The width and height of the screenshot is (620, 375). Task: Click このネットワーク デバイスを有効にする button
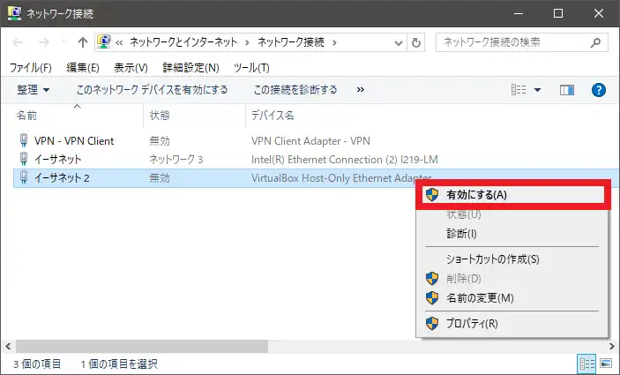[x=152, y=90]
